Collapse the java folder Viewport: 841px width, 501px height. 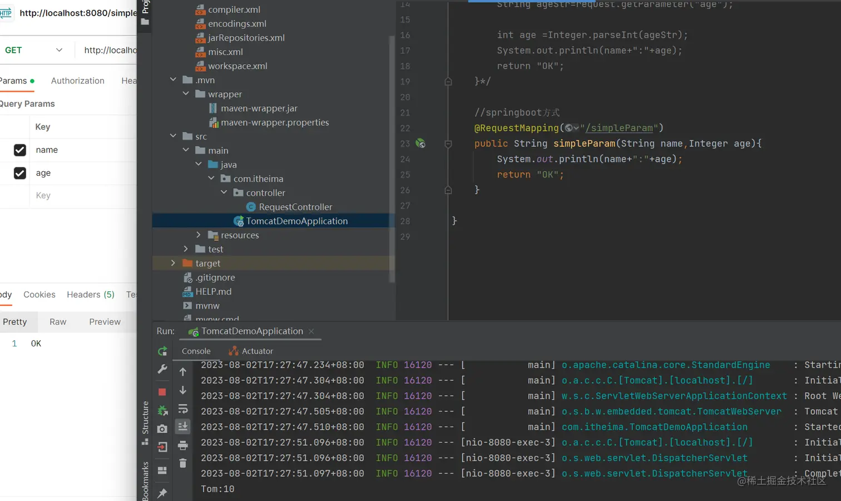pyautogui.click(x=199, y=165)
